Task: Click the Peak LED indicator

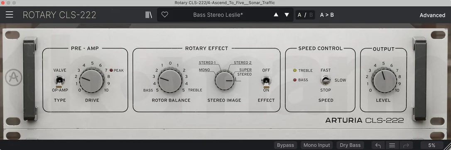Action: (x=111, y=70)
